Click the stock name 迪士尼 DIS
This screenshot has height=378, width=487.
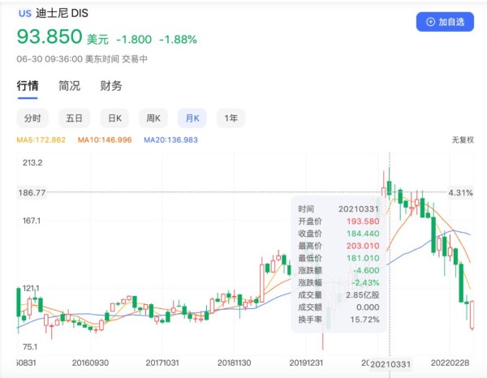[x=62, y=13]
